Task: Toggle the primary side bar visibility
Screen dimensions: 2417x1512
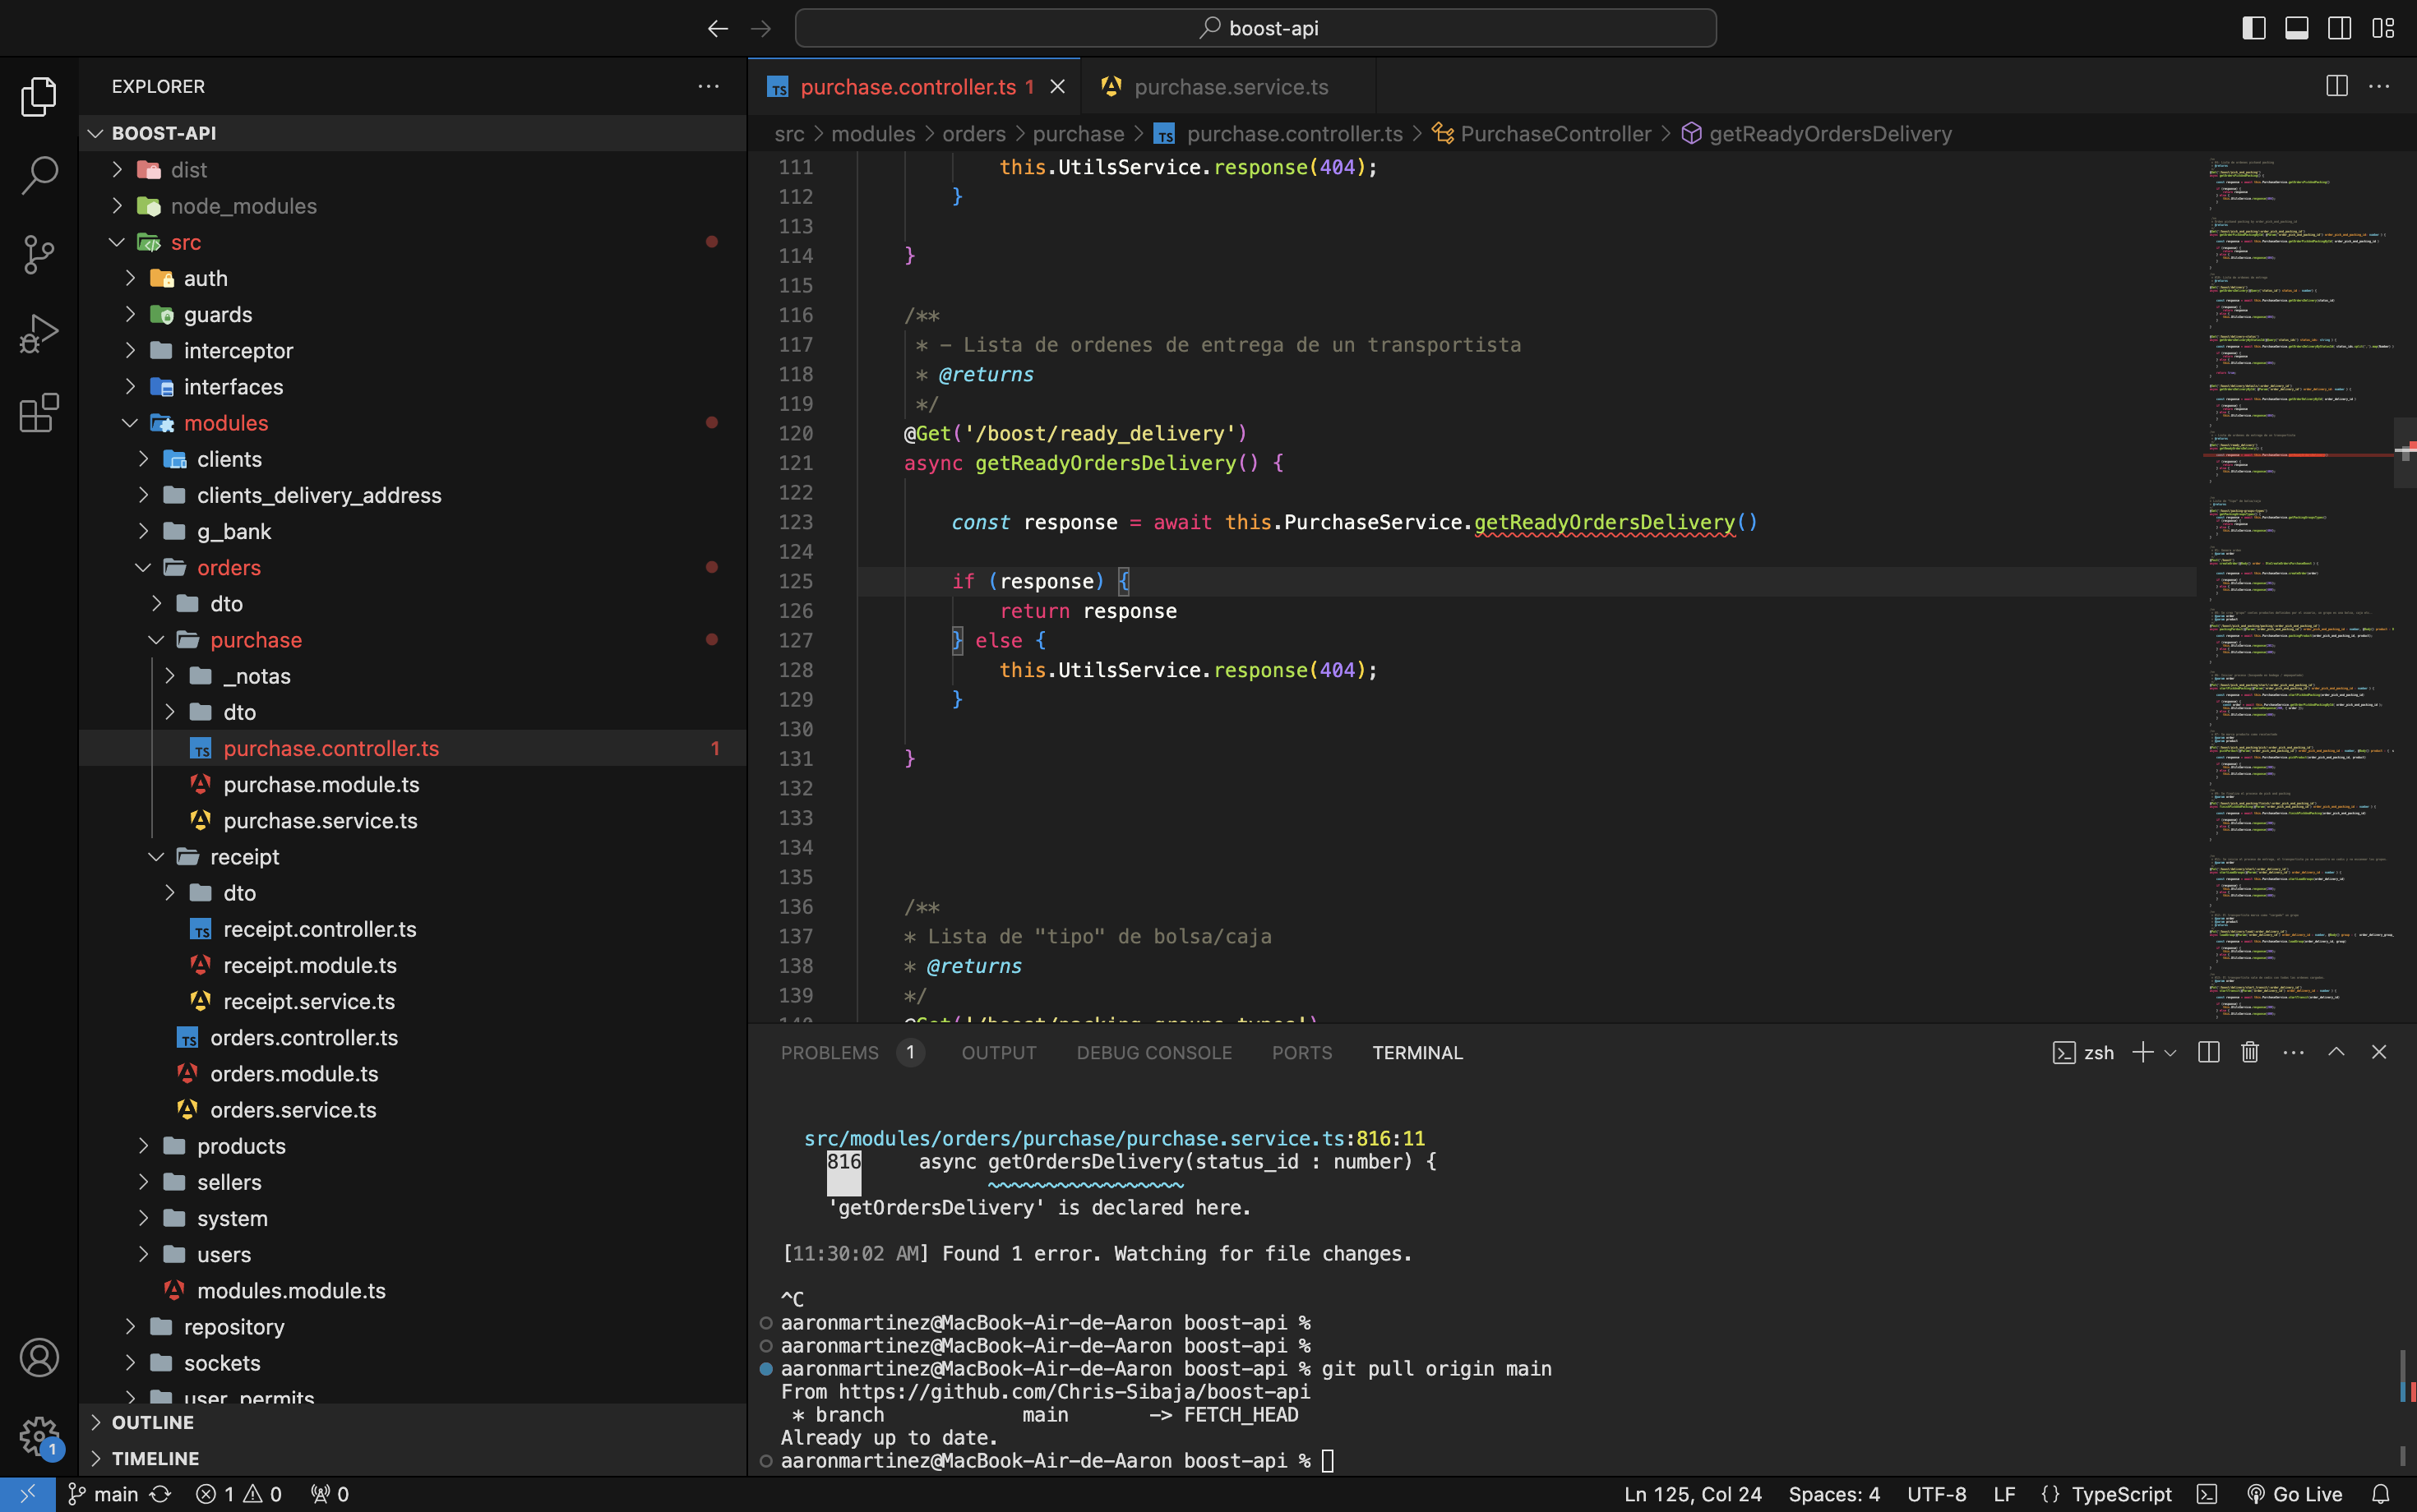Action: [x=2254, y=28]
